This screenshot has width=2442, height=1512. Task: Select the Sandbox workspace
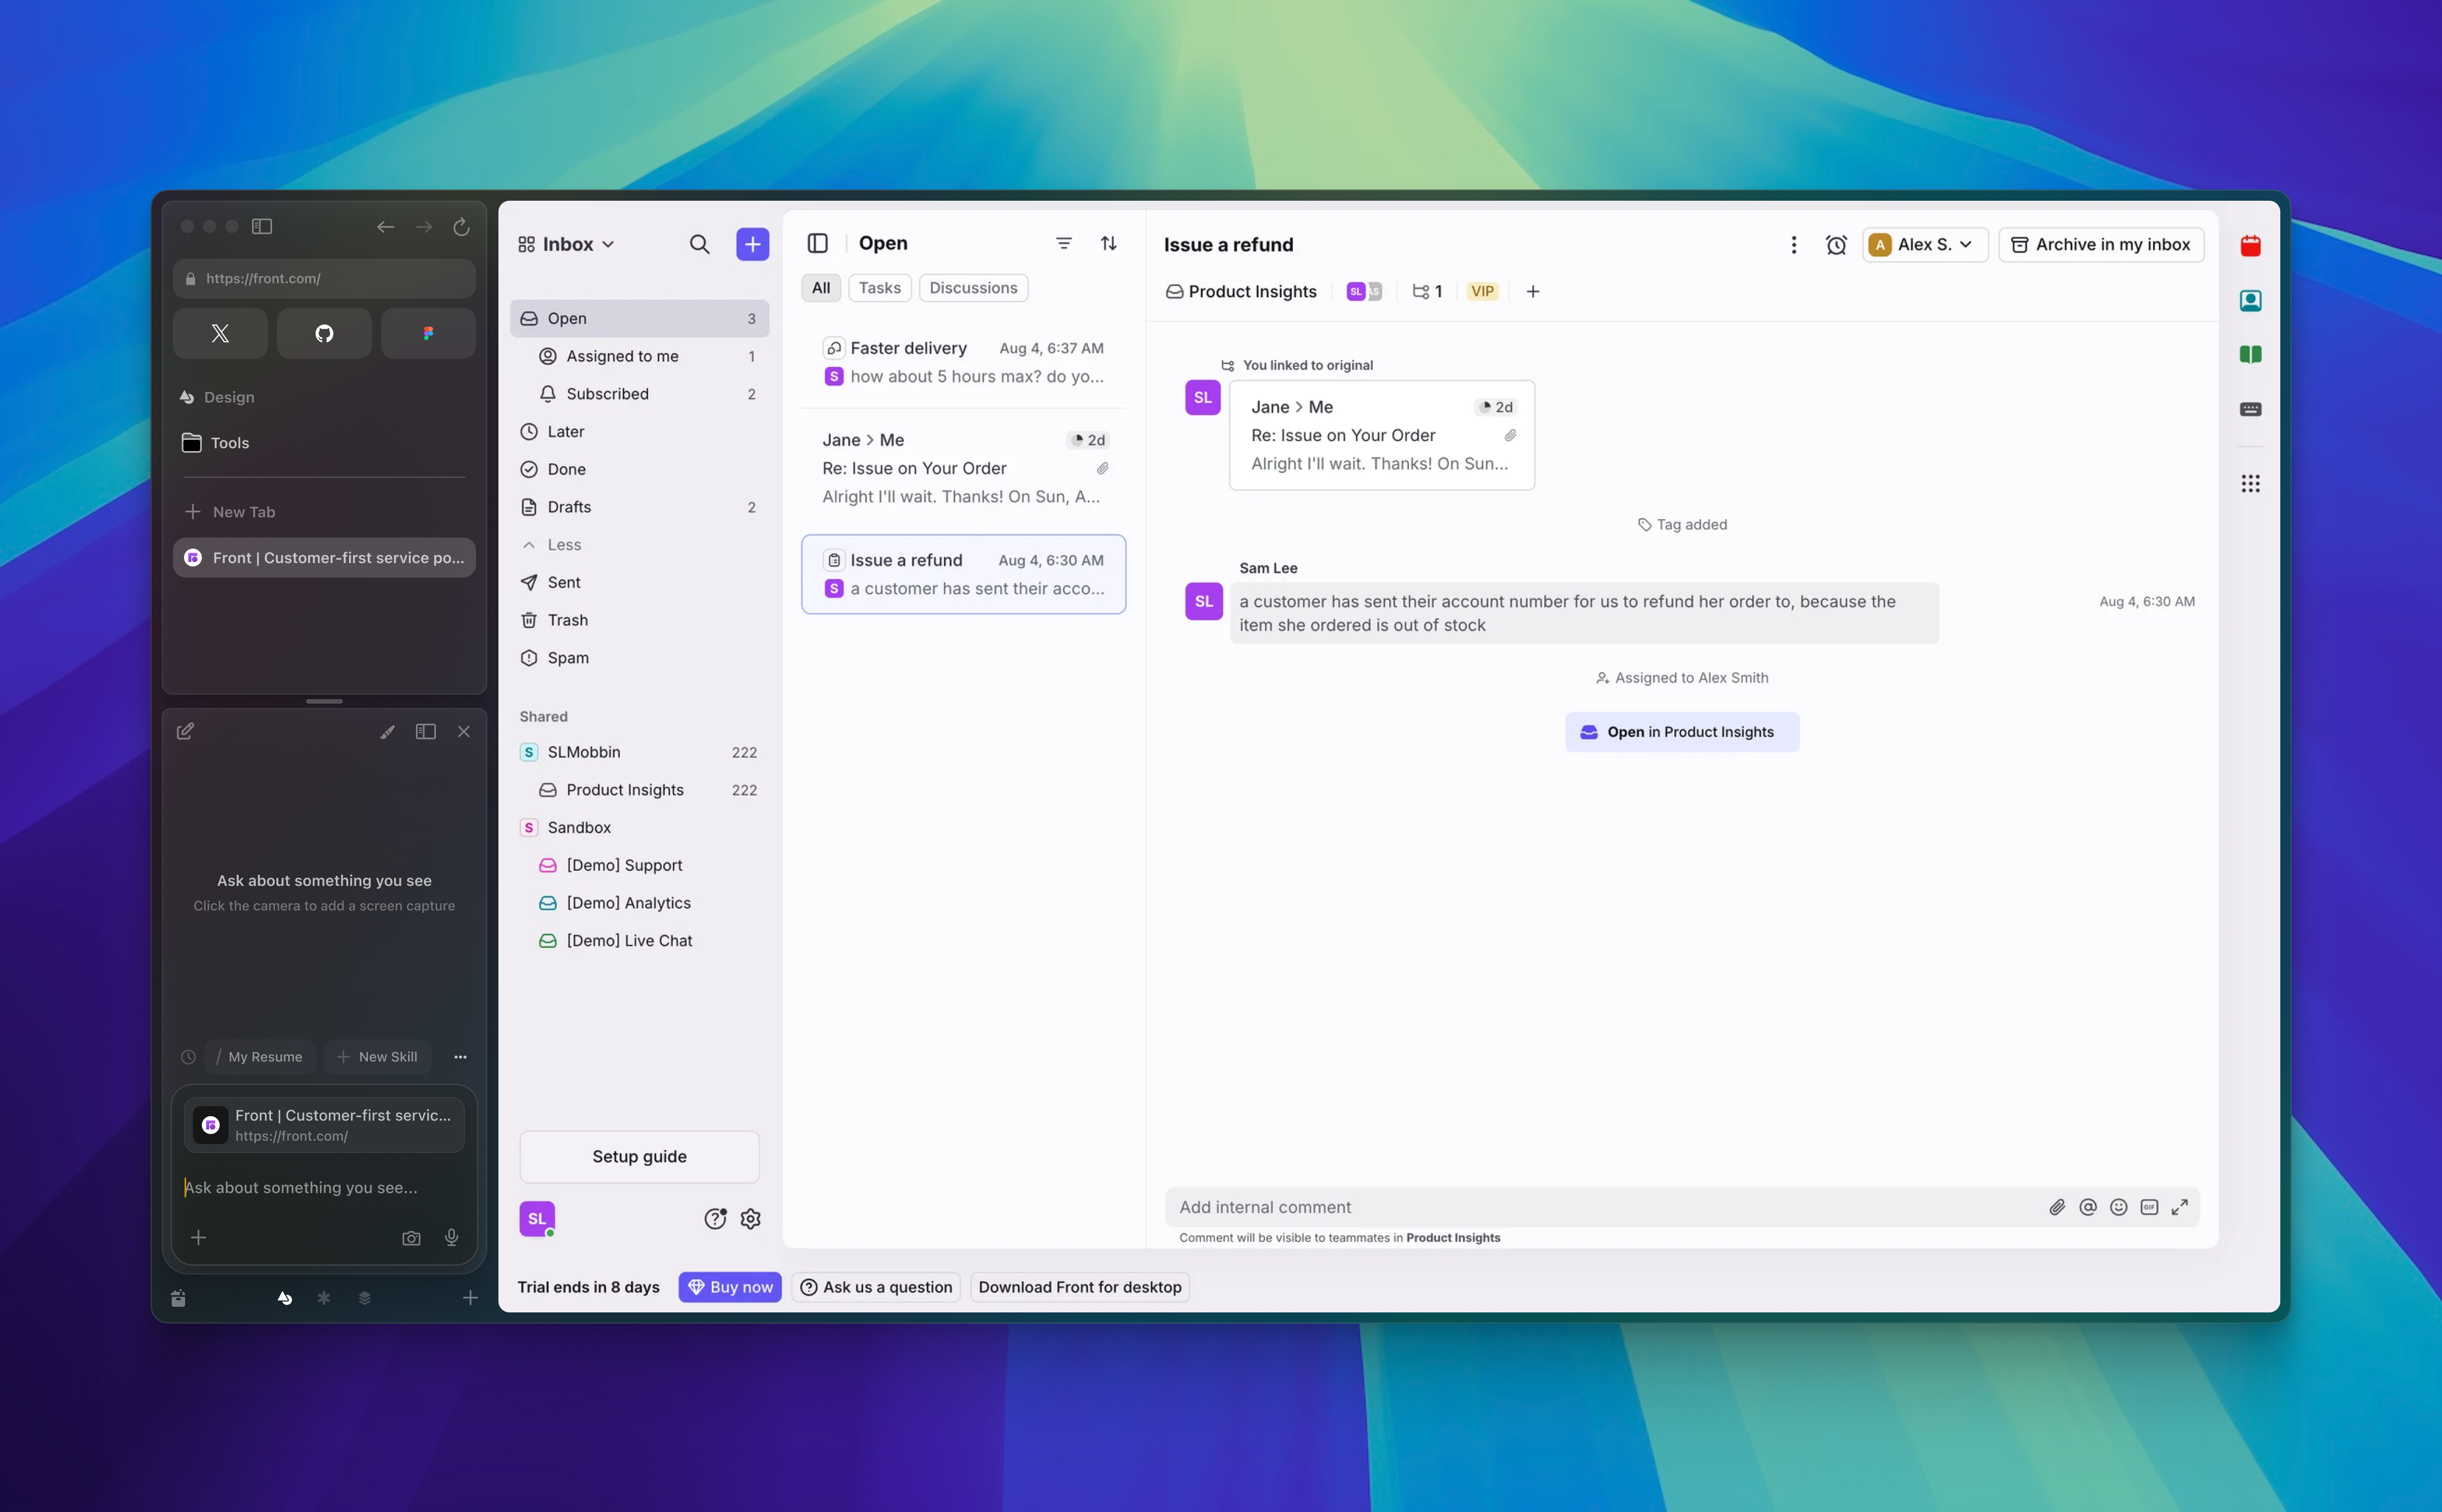click(x=639, y=828)
